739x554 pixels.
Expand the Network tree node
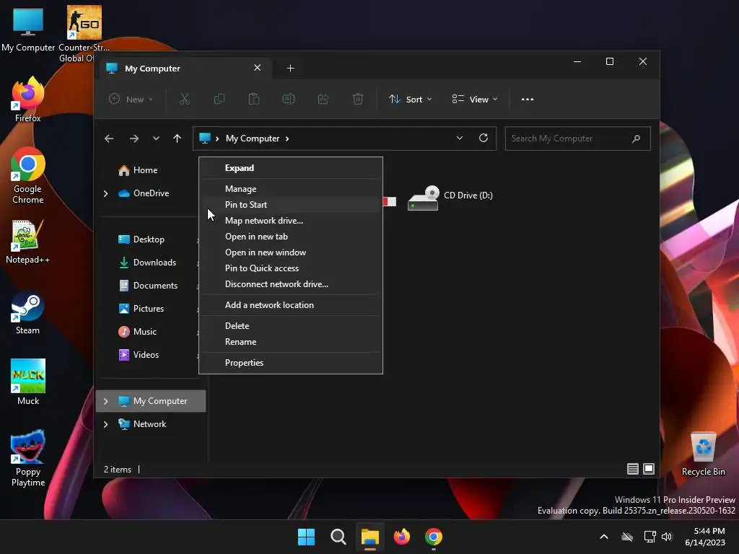105,424
